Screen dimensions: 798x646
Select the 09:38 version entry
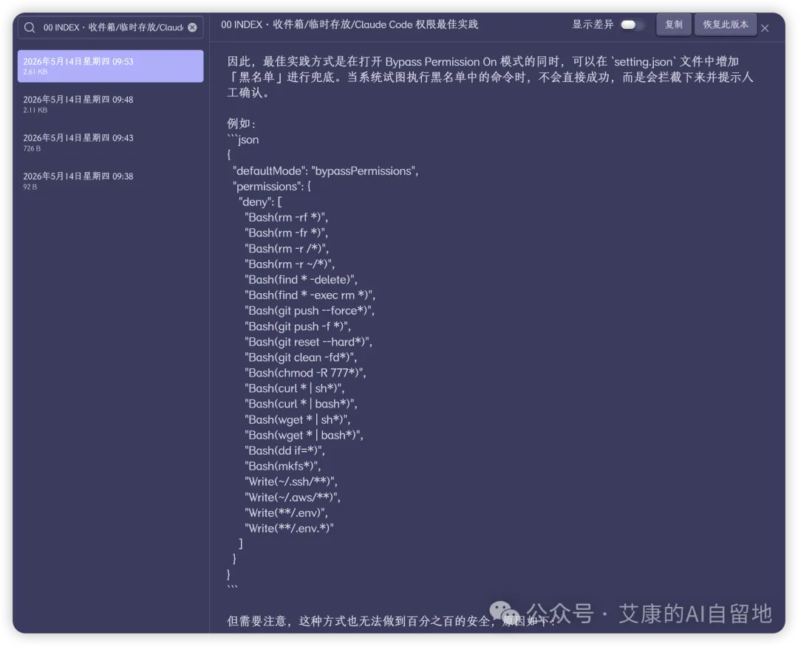coord(110,181)
